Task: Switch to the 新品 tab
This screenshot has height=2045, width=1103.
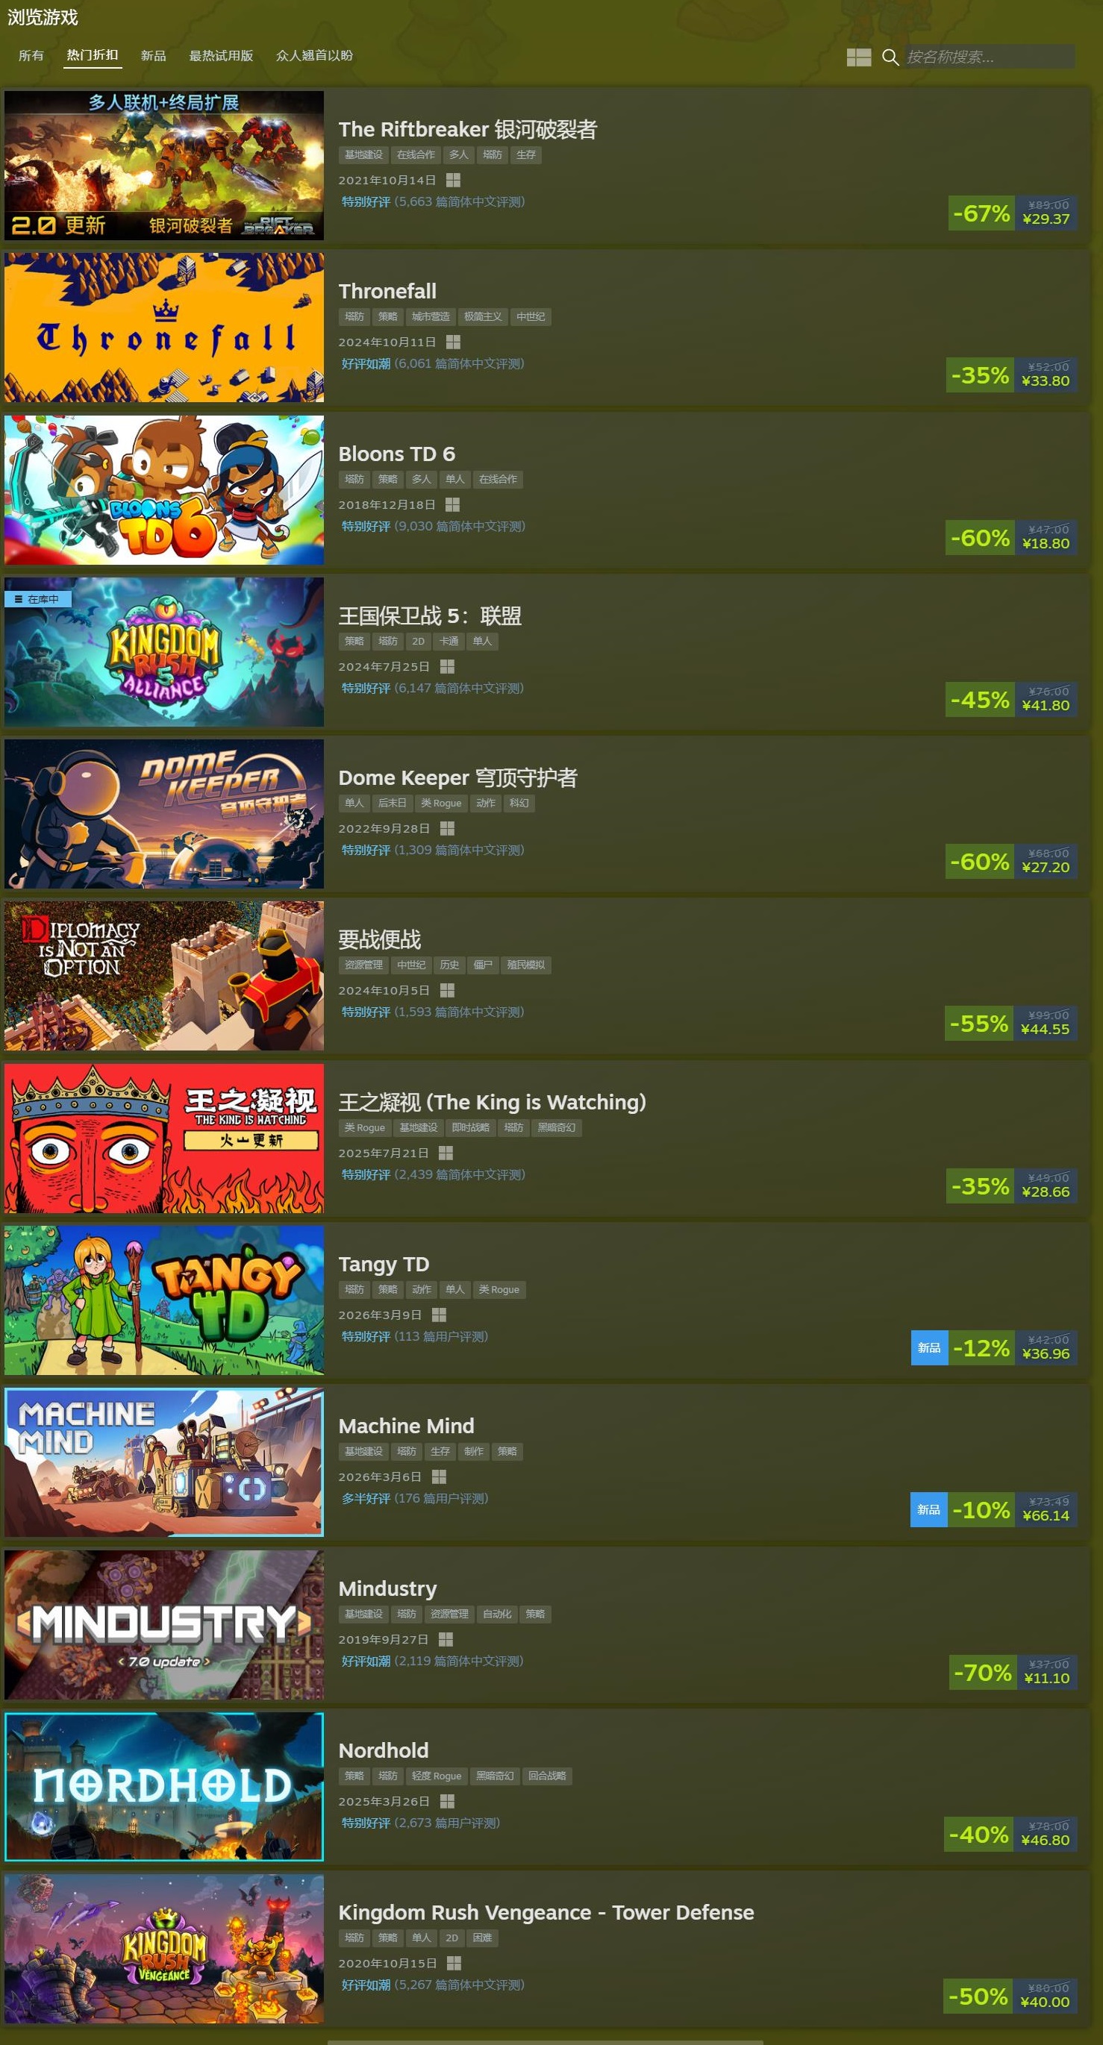Action: [153, 55]
